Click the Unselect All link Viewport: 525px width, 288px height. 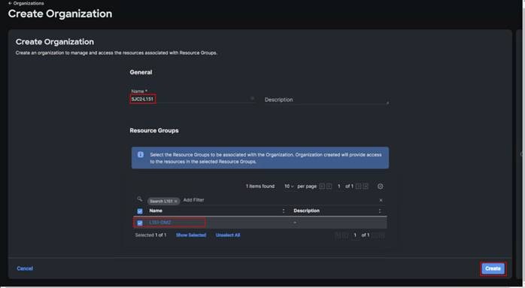pos(228,235)
